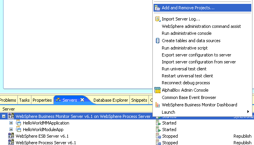Click Started status of HelloWorldModuleApp
The height and width of the screenshot is (145, 254).
point(169,130)
